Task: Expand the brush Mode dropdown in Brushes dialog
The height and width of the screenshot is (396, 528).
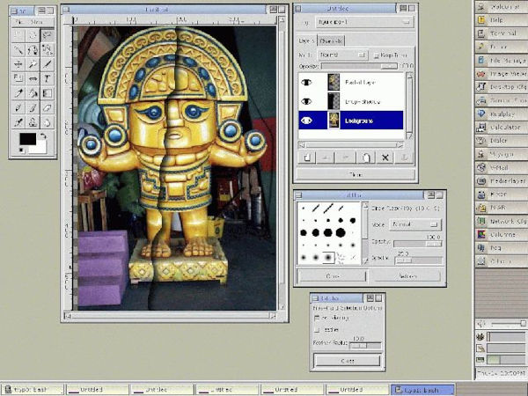Action: (415, 224)
